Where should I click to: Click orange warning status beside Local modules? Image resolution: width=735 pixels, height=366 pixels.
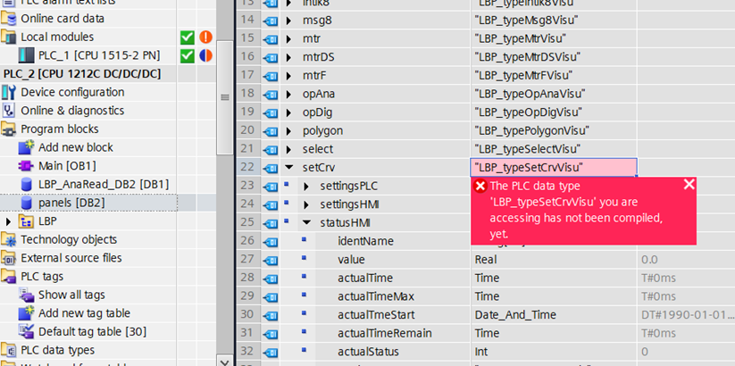205,37
